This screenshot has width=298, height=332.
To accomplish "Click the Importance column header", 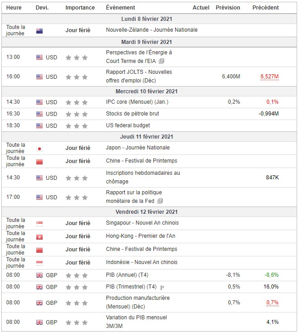I will (80, 8).
